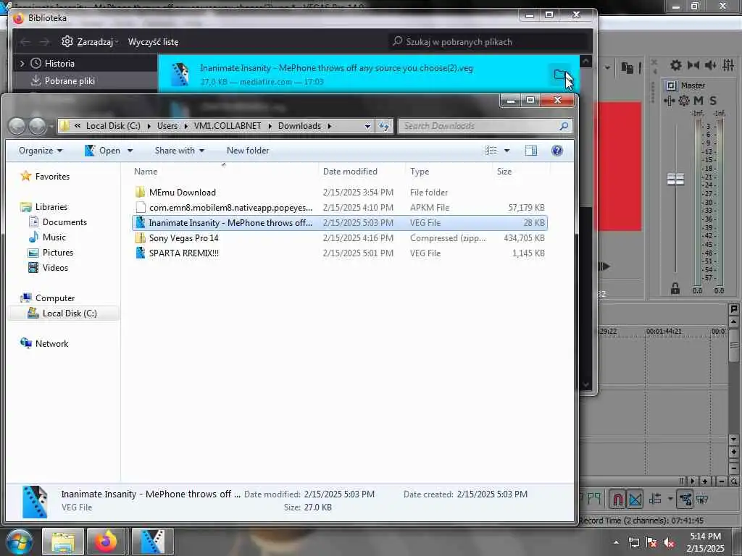The height and width of the screenshot is (556, 742).
Task: Click Vegas Pro icon in taskbar
Action: pyautogui.click(x=152, y=542)
